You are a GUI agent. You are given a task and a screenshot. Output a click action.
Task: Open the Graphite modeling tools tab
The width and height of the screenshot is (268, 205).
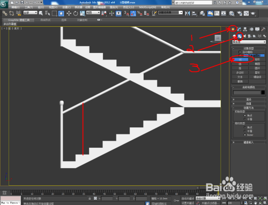pos(19,20)
